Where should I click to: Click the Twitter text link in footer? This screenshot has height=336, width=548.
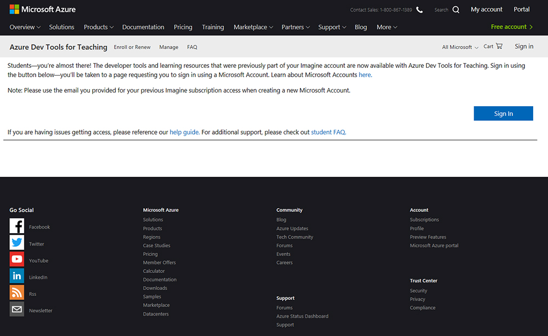pos(36,244)
